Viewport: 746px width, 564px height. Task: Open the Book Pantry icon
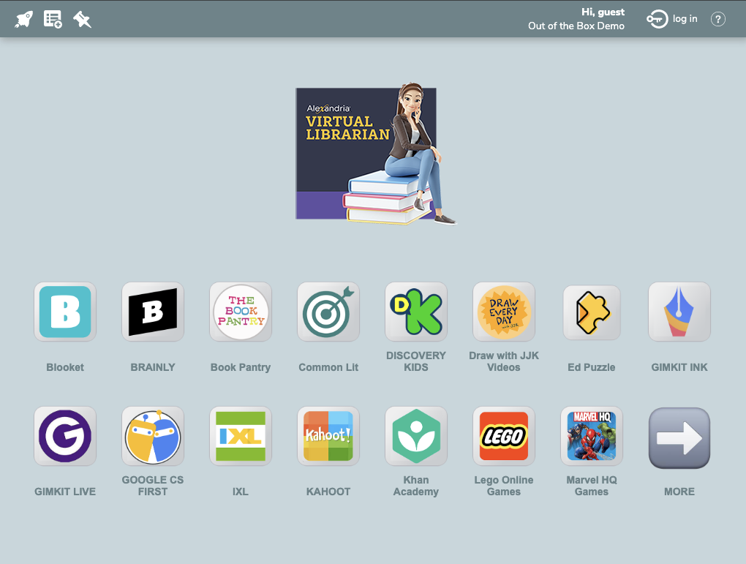241,312
